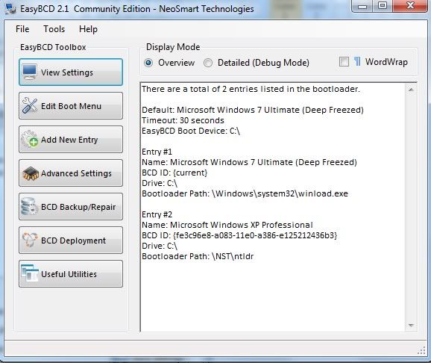Open the Tools menu
Screen dimensions: 431x363
54,29
